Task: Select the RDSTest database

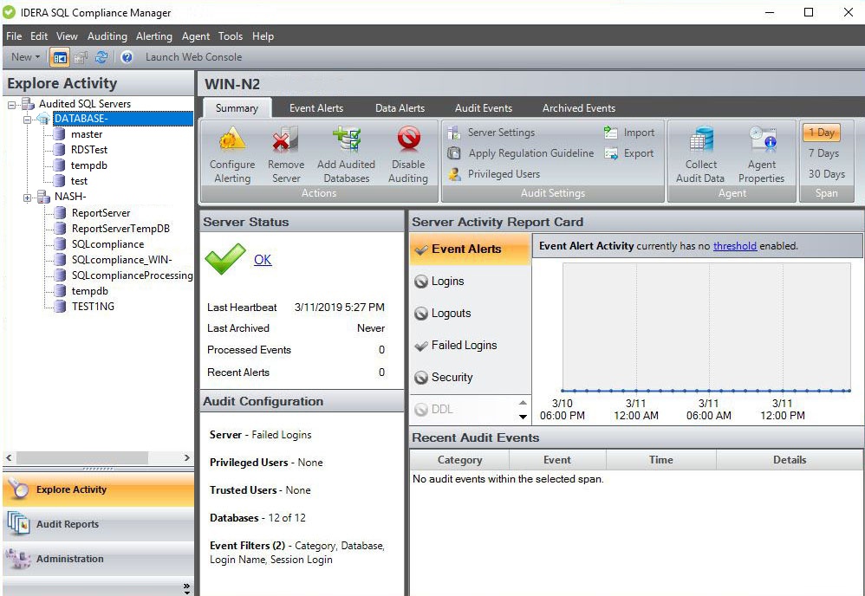Action: pyautogui.click(x=88, y=149)
